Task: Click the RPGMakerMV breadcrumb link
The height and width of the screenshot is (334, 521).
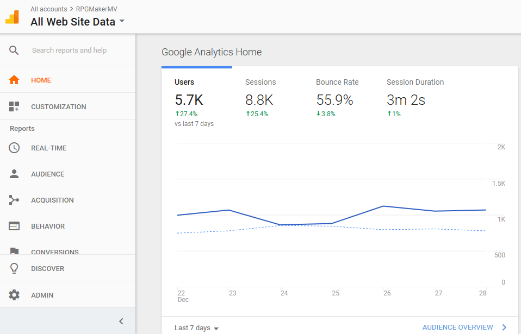Action: pos(97,9)
